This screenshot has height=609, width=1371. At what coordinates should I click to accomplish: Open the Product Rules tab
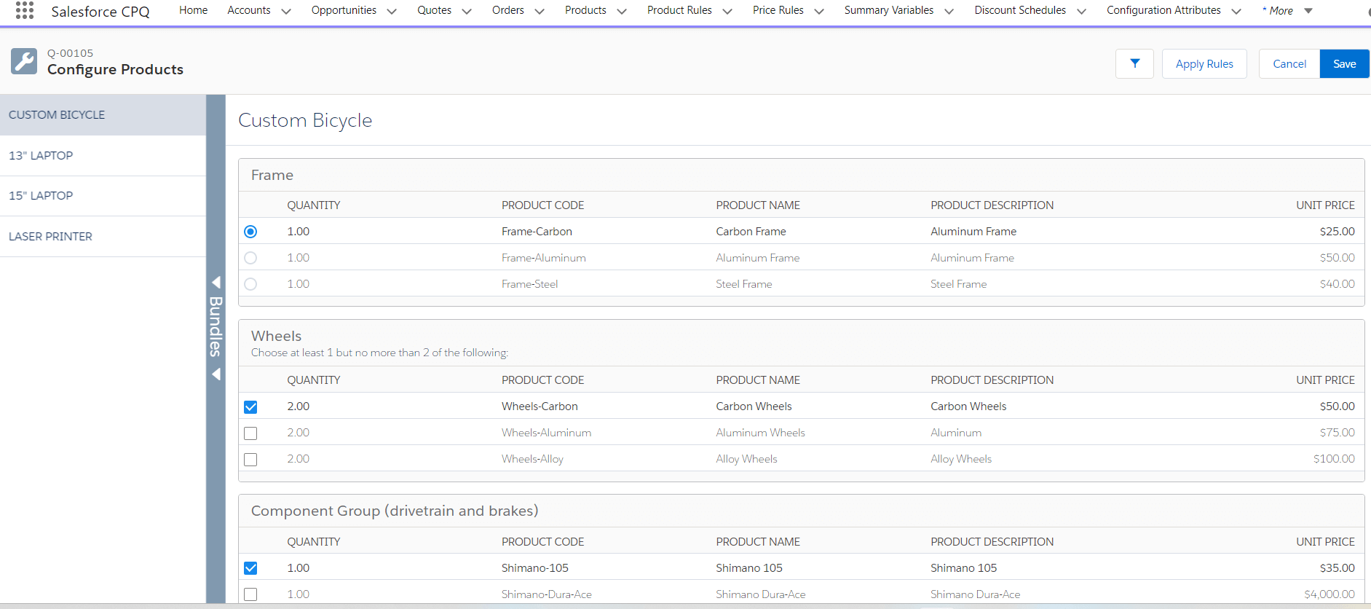pyautogui.click(x=679, y=10)
